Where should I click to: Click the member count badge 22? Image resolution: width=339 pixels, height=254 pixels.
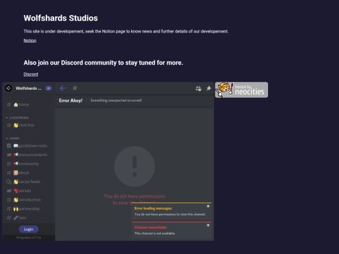(x=48, y=88)
